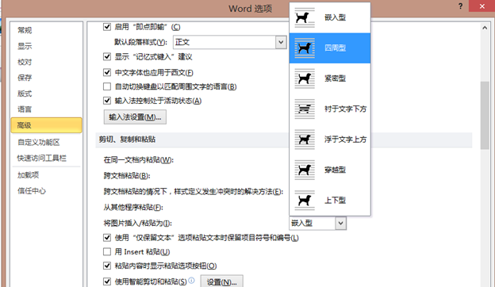Screen dimensions: 495x287
Task: Click the 在同一文档内粘贴(W) label
Action: 139,160
